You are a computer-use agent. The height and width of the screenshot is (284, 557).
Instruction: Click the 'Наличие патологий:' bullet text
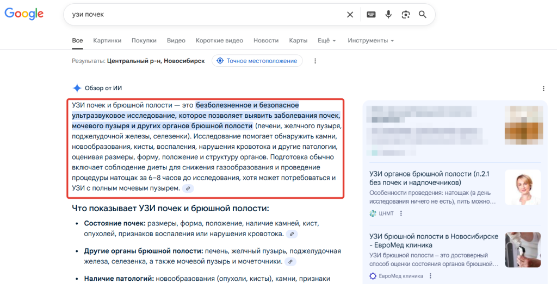[x=119, y=279]
